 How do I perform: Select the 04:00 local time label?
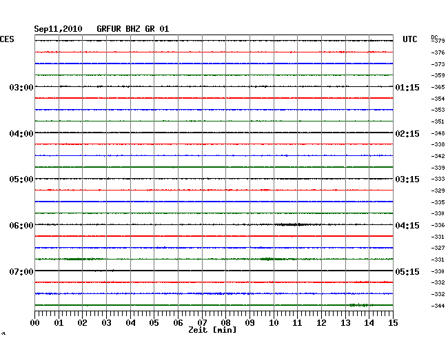[21, 134]
